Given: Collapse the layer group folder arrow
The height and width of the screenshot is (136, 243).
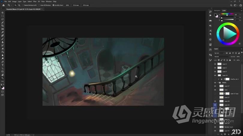Looking at the screenshot, I should 218,83.
